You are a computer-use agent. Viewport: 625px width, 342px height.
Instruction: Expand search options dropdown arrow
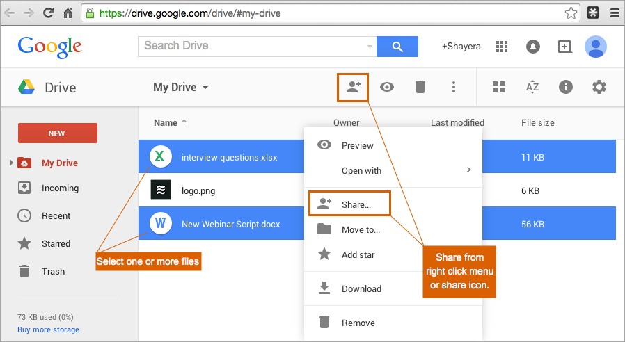(370, 46)
